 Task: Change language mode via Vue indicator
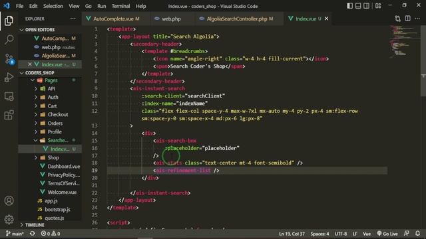tap(367, 234)
